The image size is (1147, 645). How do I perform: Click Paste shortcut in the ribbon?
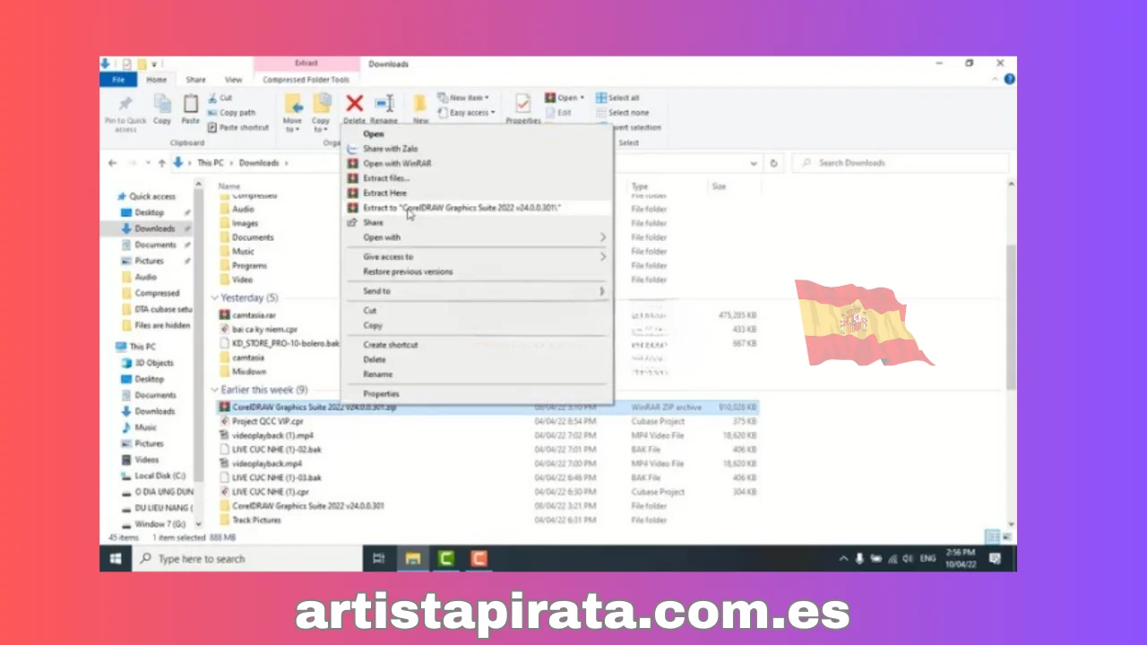pyautogui.click(x=238, y=127)
